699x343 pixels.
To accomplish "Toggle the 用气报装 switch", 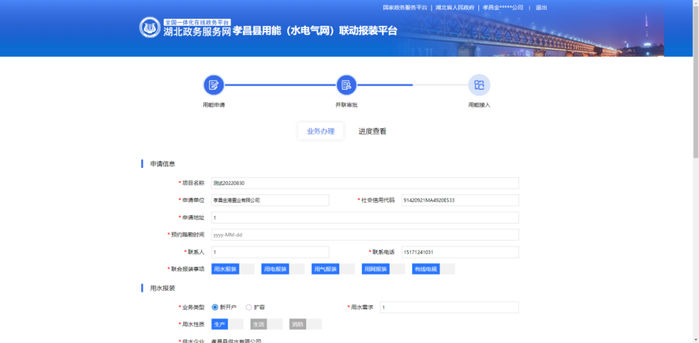I will click(x=333, y=269).
